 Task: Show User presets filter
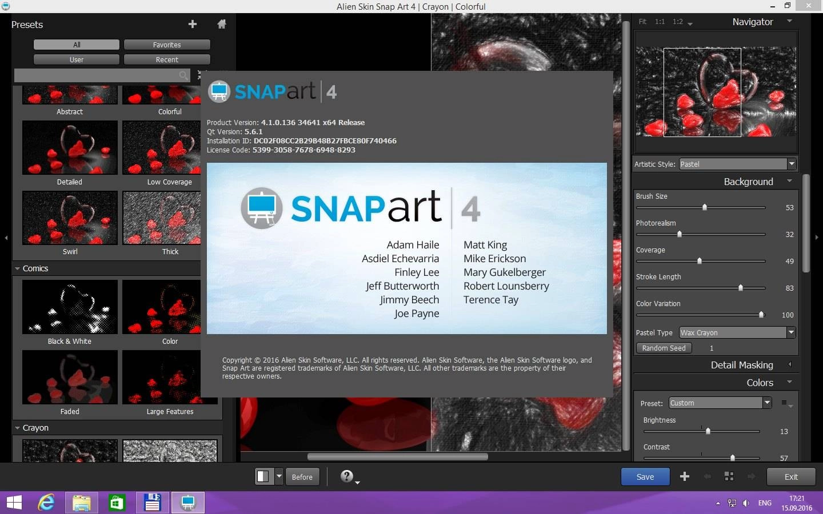[x=77, y=59]
